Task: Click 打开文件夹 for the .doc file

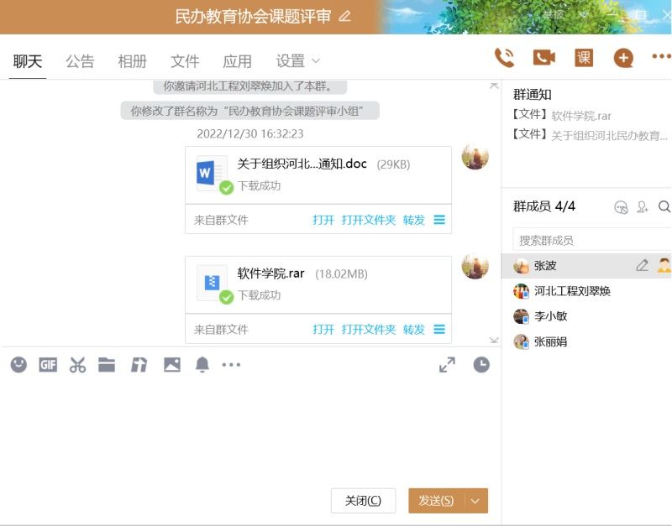Action: pos(368,220)
